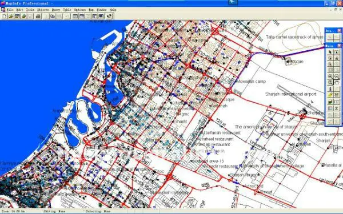The width and height of the screenshot is (343, 214).
Task: Click the Editing status bar field
Action: point(63,211)
